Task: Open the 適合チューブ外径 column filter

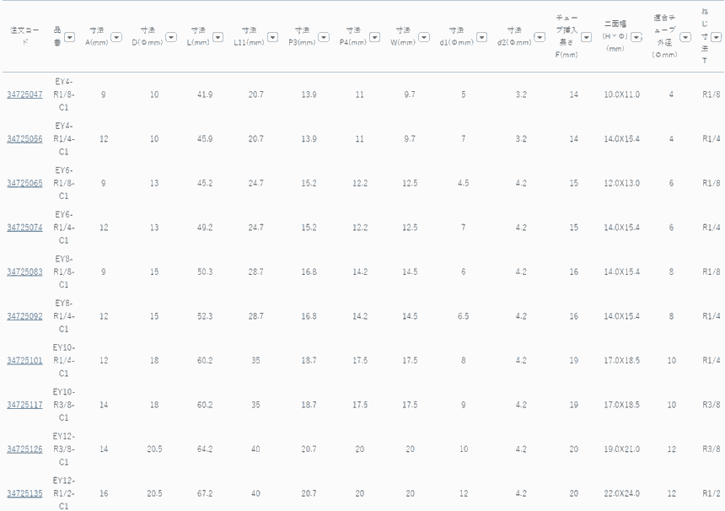Action: click(x=685, y=37)
